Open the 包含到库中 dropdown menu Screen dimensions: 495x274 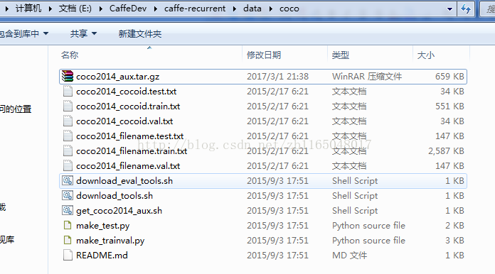pos(23,33)
